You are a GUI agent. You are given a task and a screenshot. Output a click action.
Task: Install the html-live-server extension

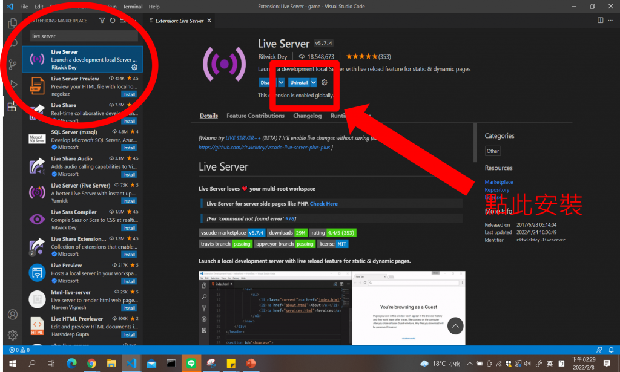pyautogui.click(x=129, y=308)
